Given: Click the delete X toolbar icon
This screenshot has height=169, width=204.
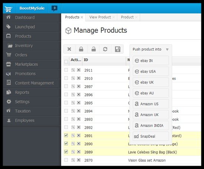Looking at the screenshot, I should 69,49.
